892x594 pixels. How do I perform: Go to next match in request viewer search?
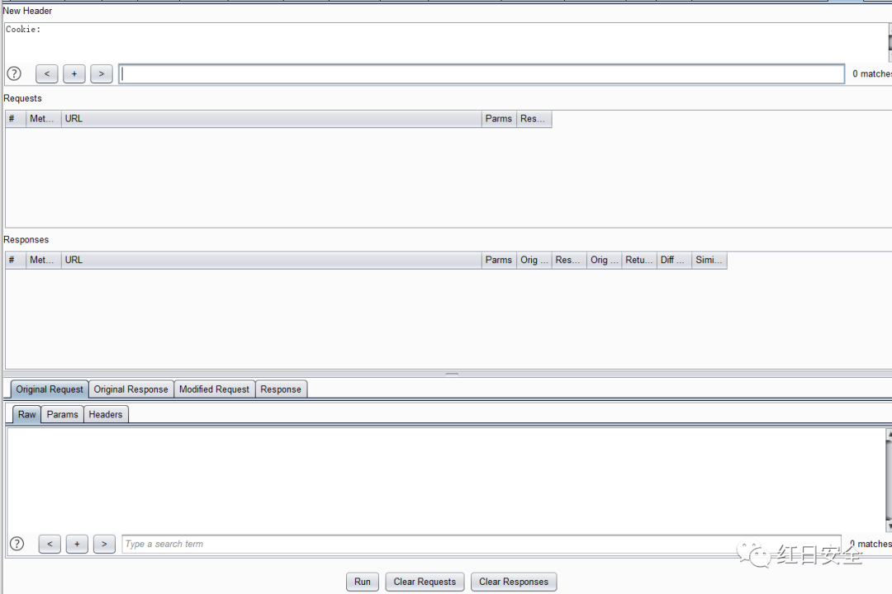(x=104, y=544)
